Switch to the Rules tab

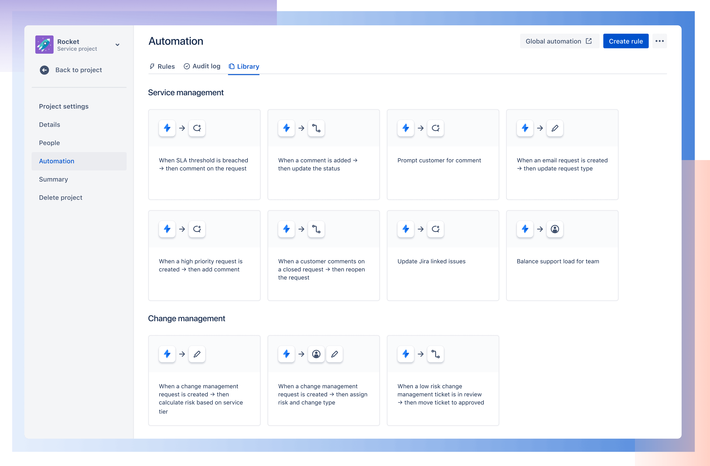(x=161, y=66)
